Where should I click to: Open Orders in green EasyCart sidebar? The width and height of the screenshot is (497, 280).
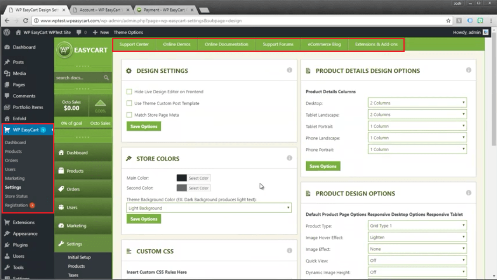83,189
